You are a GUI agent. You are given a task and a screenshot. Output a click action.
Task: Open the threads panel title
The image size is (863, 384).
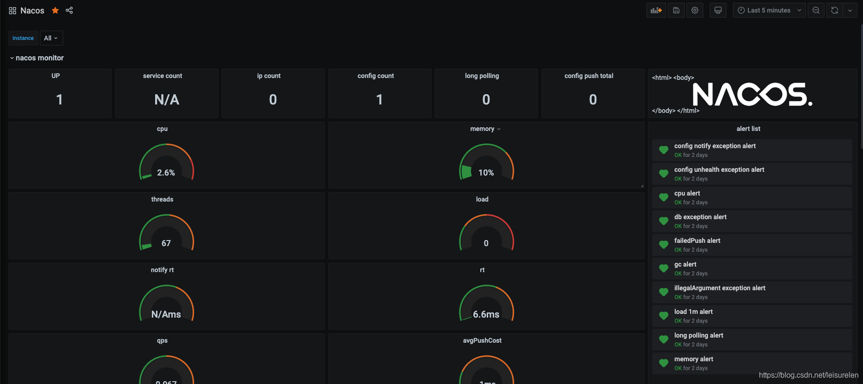162,199
